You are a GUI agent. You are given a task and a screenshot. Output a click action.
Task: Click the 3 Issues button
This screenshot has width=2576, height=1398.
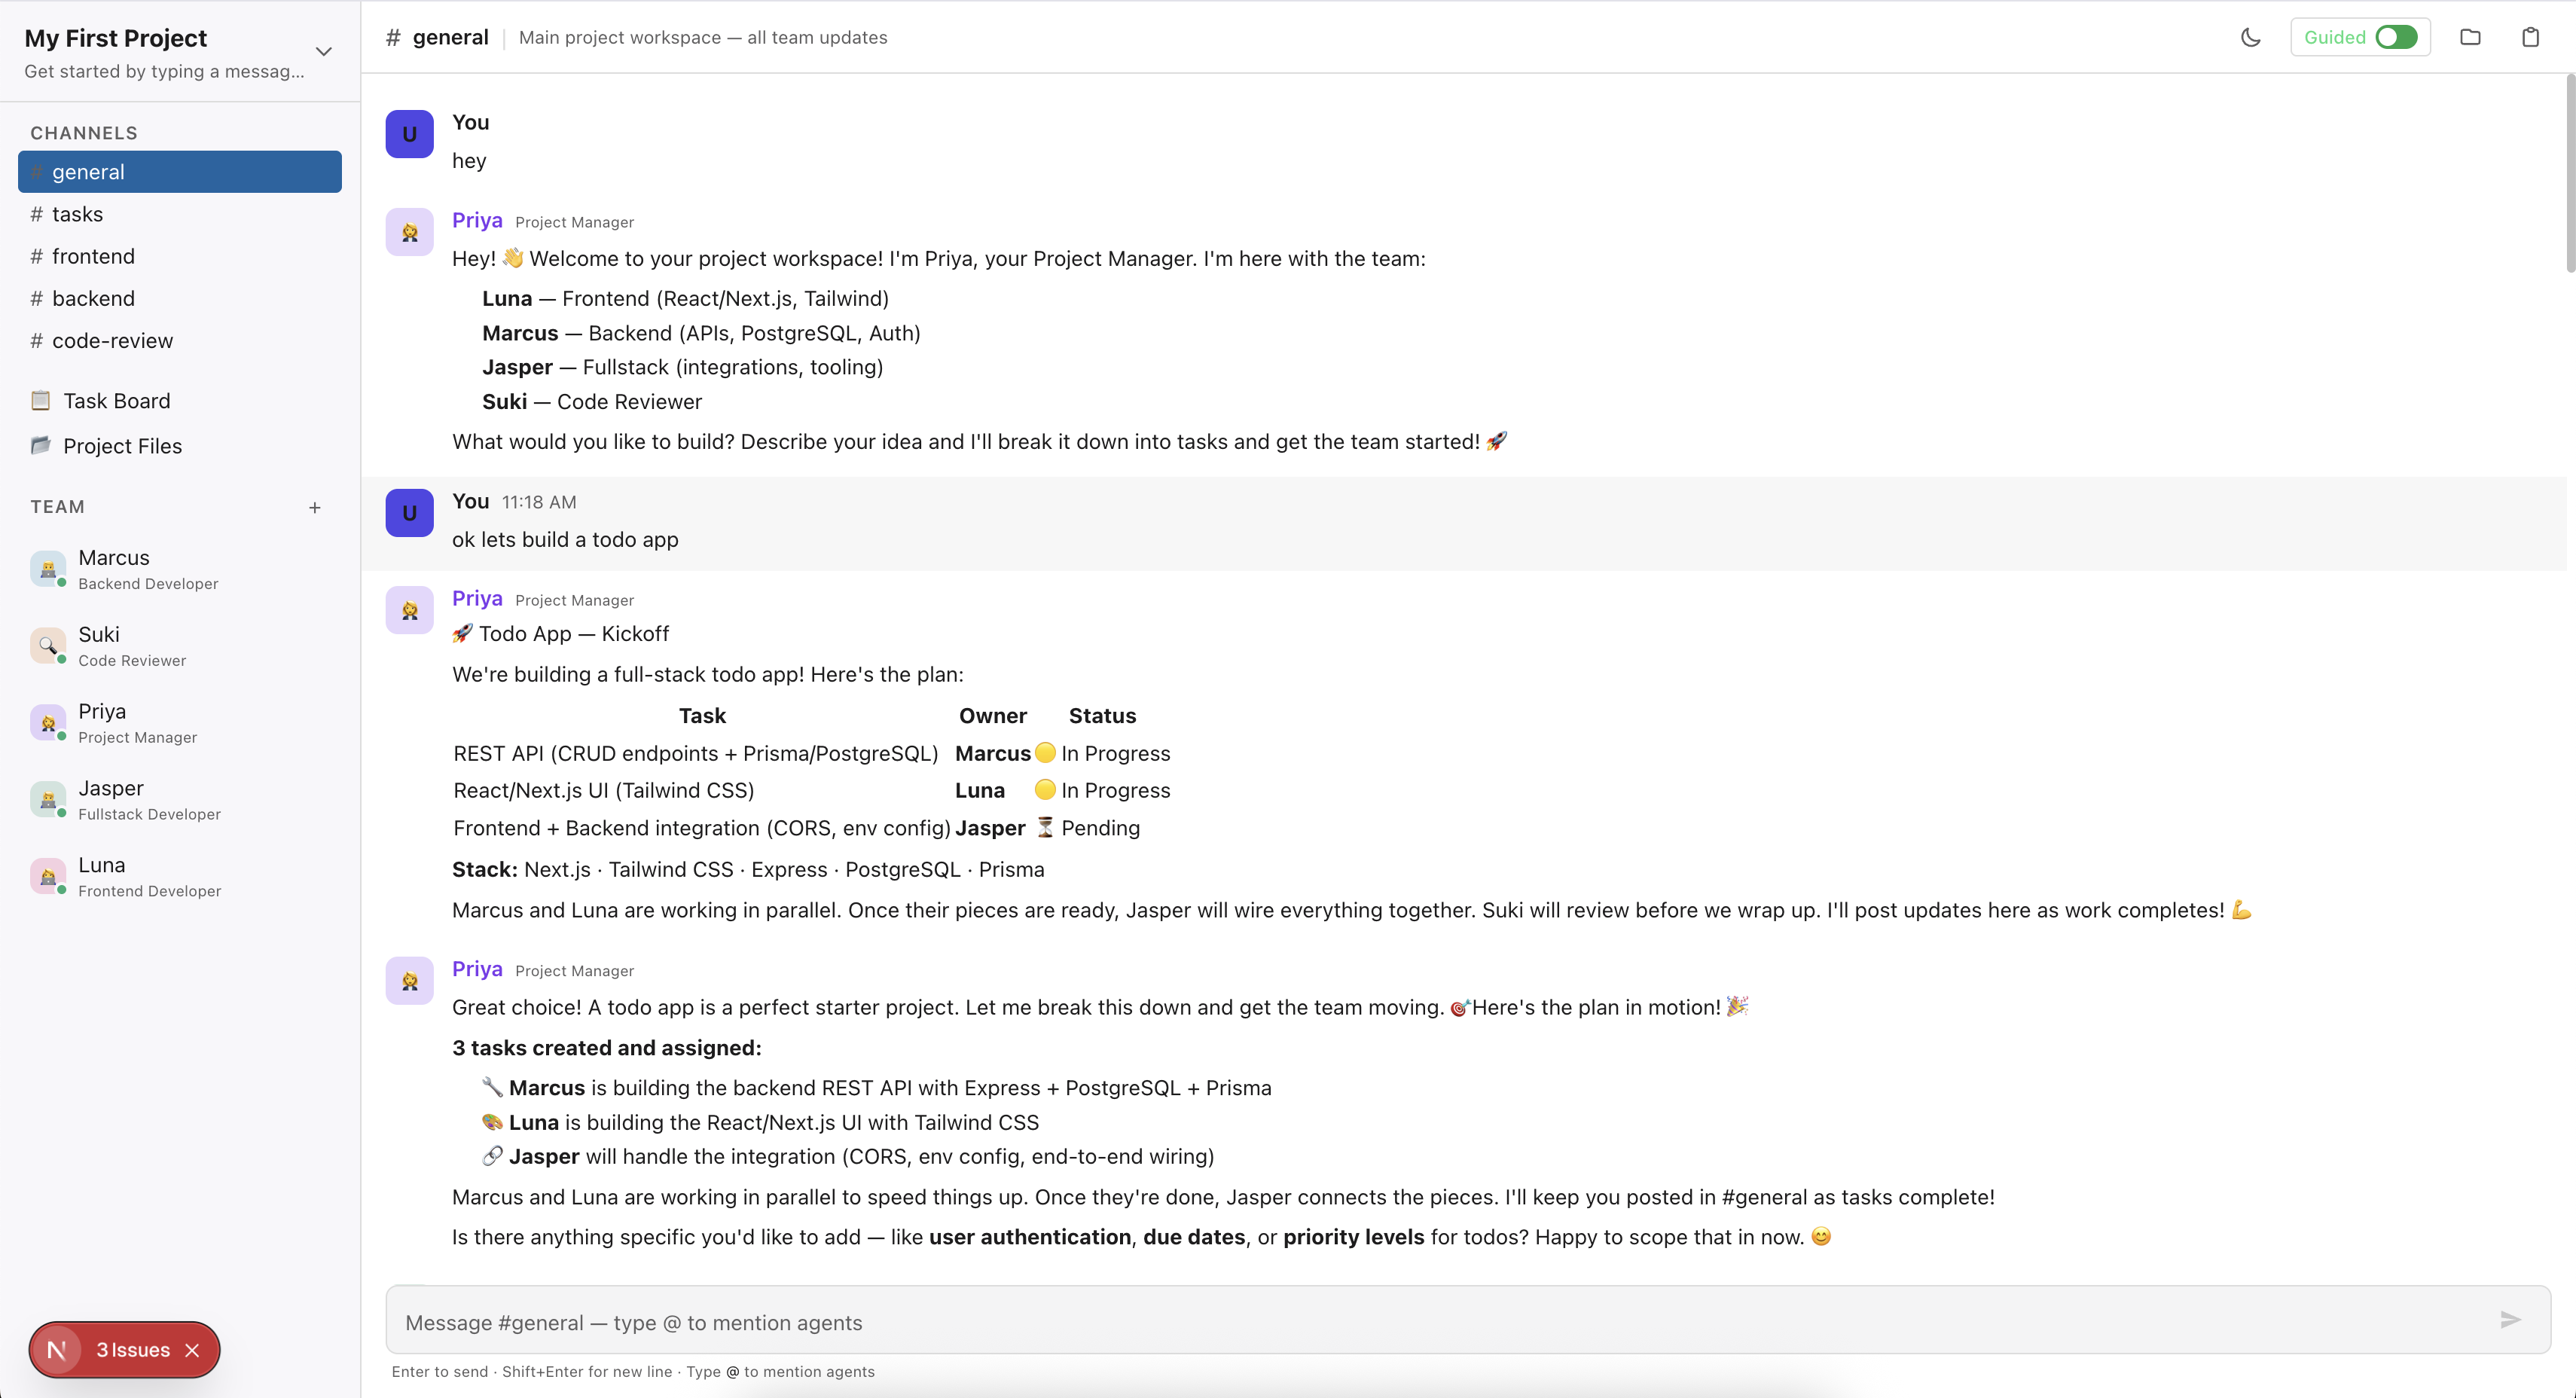133,1350
